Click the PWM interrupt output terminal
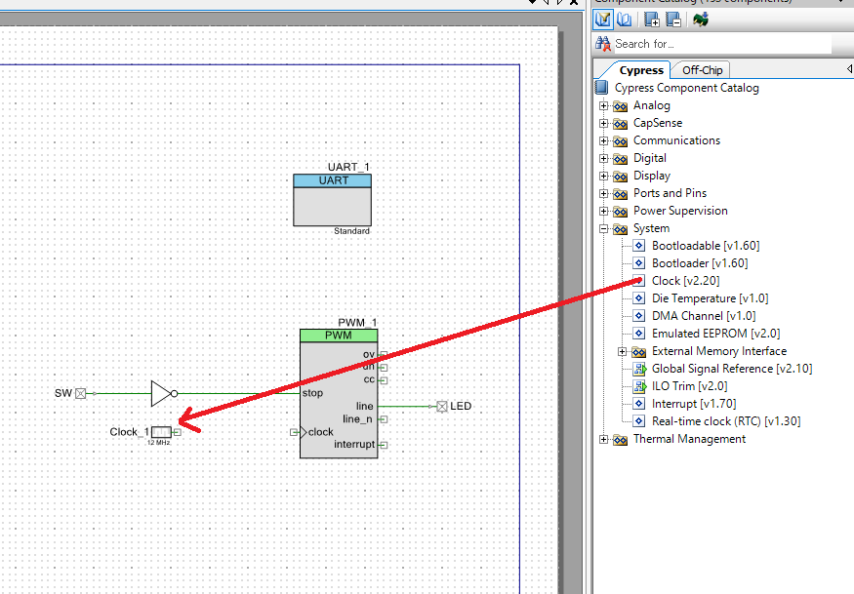Screen dimensions: 854x594 click(x=384, y=445)
